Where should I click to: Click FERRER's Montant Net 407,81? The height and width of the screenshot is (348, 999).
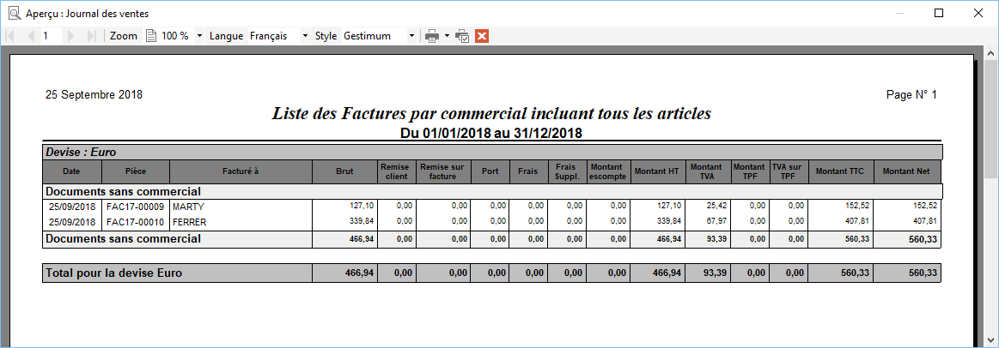point(924,221)
